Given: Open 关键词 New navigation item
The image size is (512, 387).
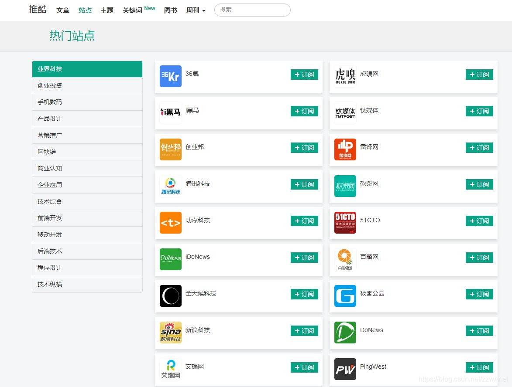Looking at the screenshot, I should [139, 10].
